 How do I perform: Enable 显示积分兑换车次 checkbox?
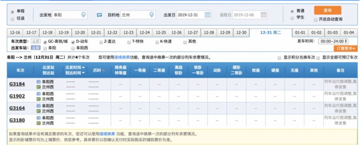point(279,58)
